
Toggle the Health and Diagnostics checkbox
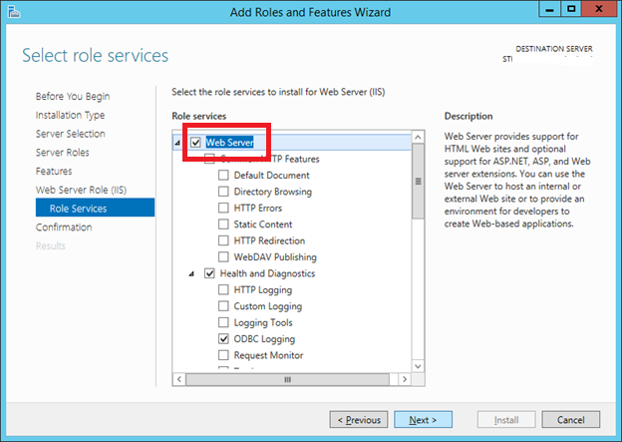pos(209,273)
